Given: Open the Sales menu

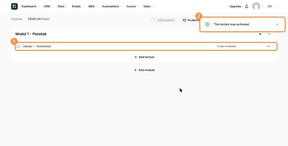Looking at the screenshot, I should [149, 6].
